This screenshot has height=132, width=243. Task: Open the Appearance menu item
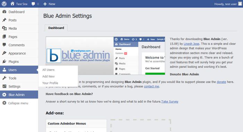pyautogui.click(x=19, y=53)
